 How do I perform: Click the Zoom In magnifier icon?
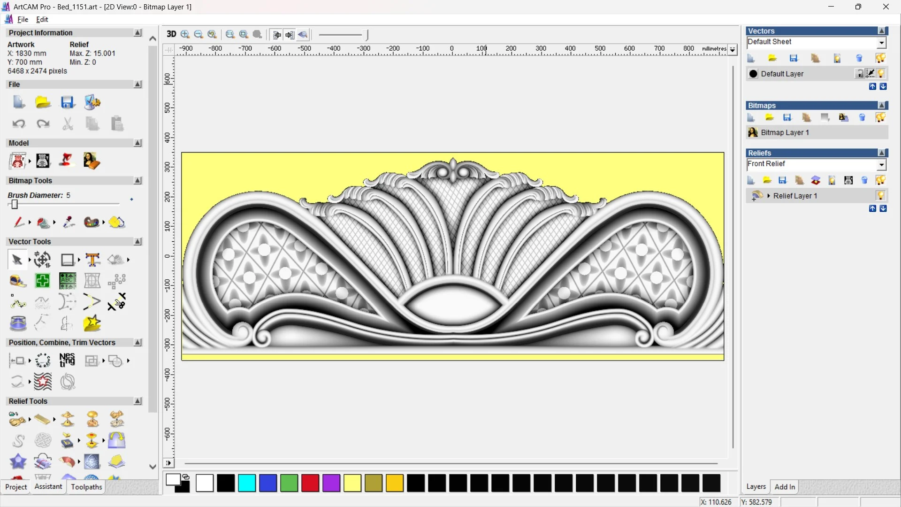[185, 34]
